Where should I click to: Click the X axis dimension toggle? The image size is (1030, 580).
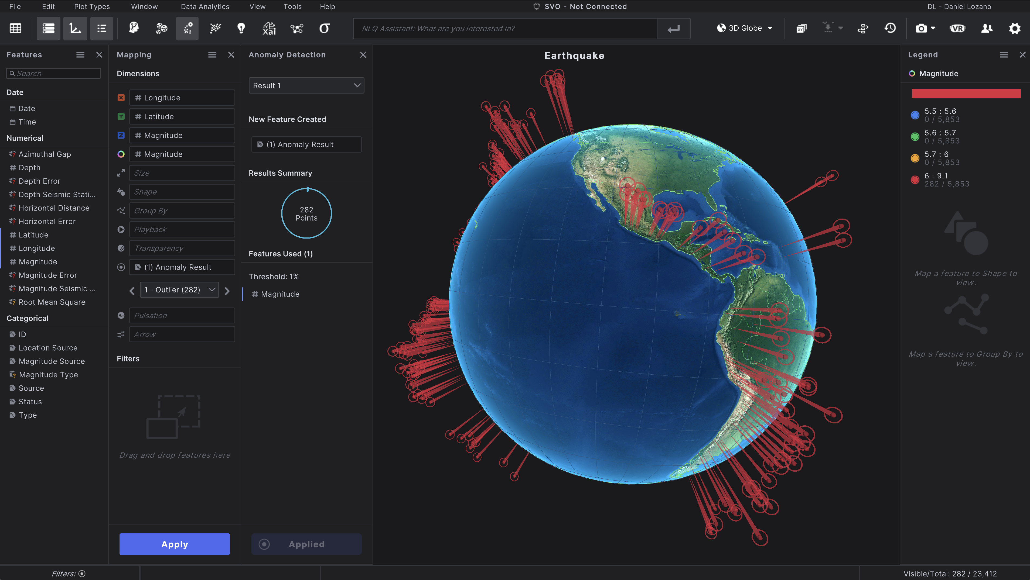point(121,98)
